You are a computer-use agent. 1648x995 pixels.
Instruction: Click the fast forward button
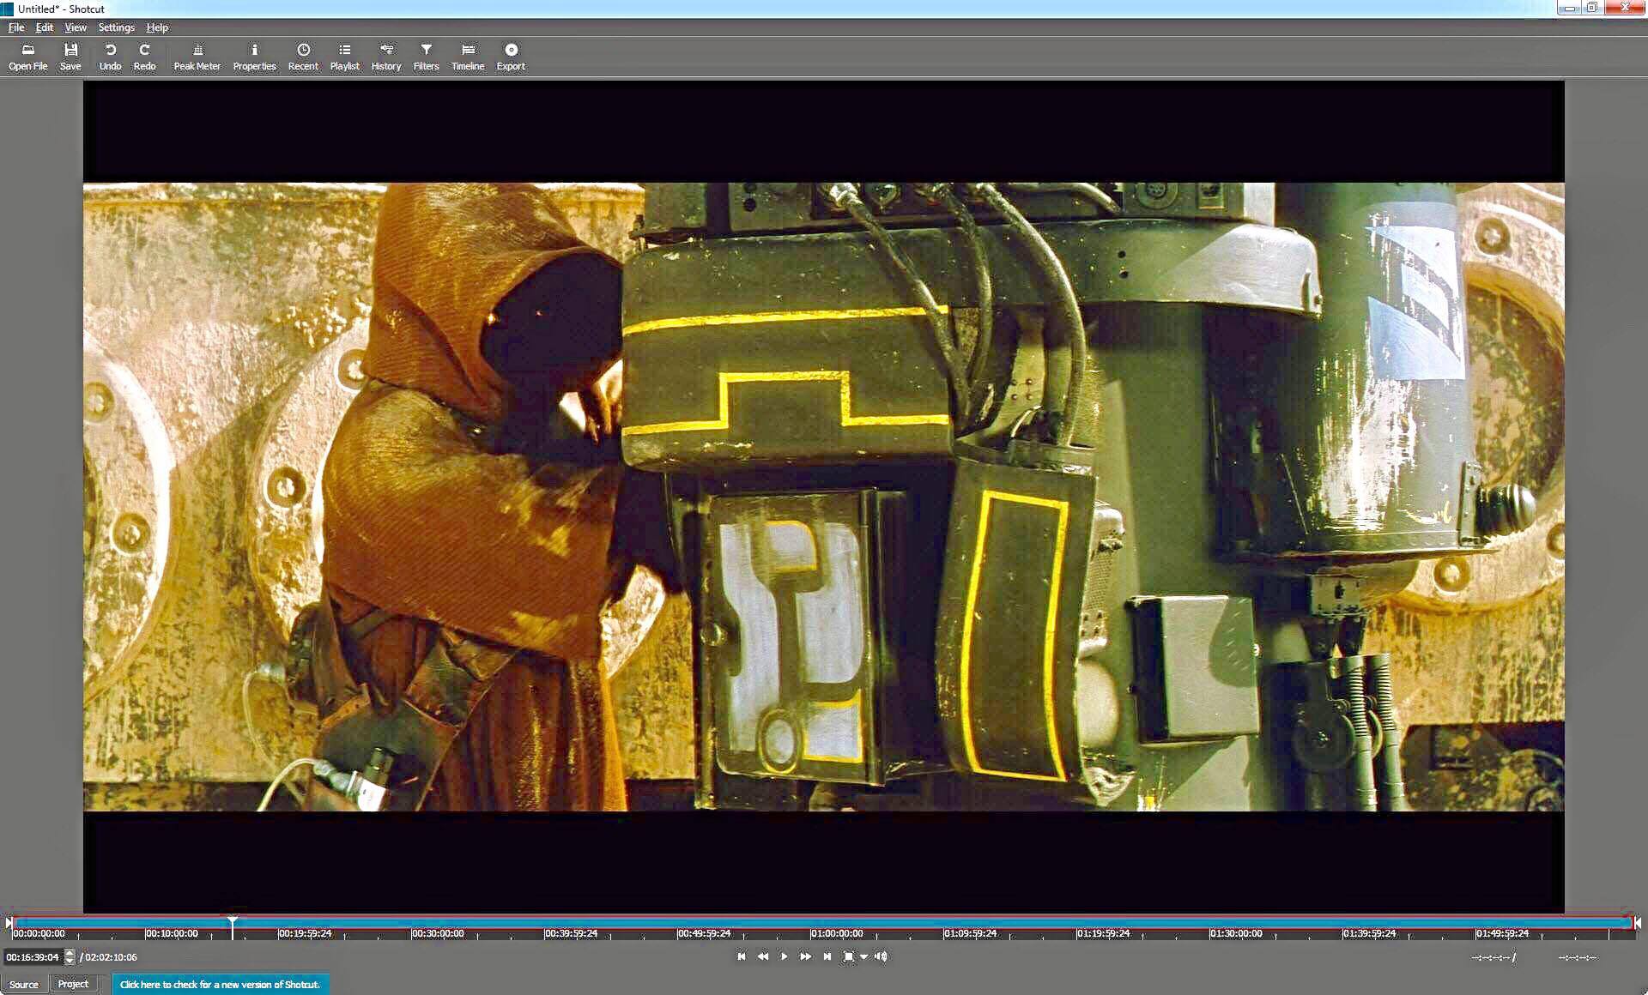(x=805, y=956)
